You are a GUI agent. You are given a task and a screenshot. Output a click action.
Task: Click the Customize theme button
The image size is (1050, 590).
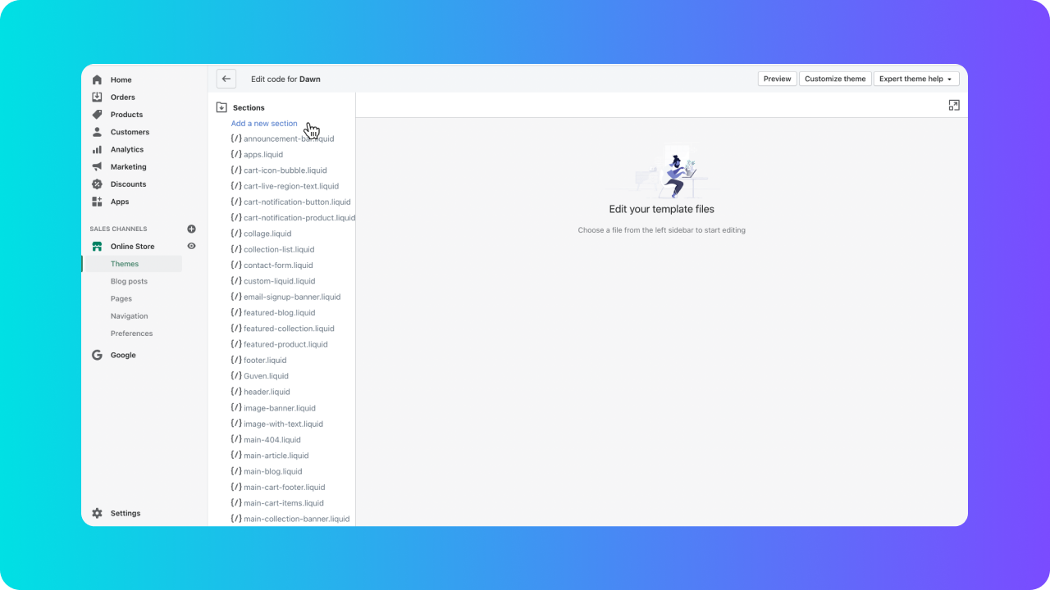pos(835,79)
